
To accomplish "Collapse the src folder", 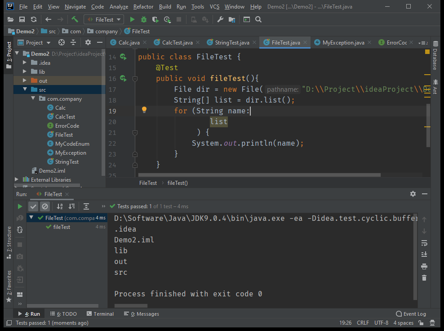I will (x=25, y=89).
